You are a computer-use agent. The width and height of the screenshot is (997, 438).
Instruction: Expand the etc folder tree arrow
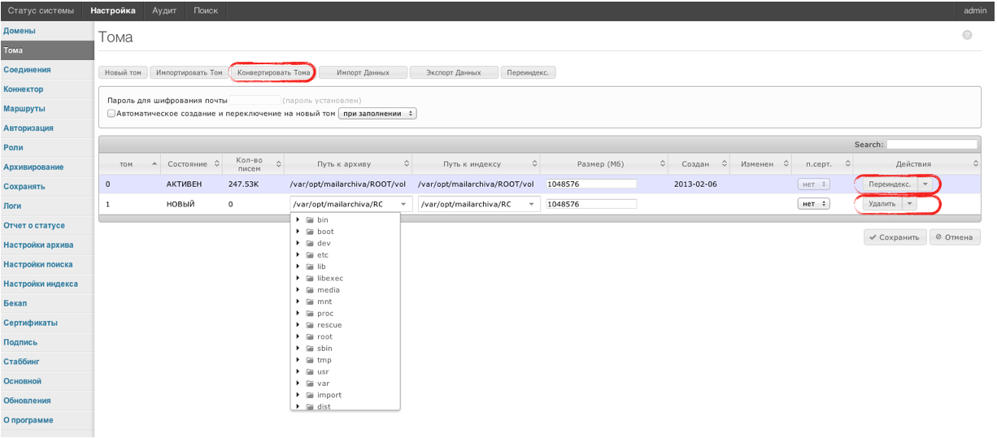click(298, 255)
